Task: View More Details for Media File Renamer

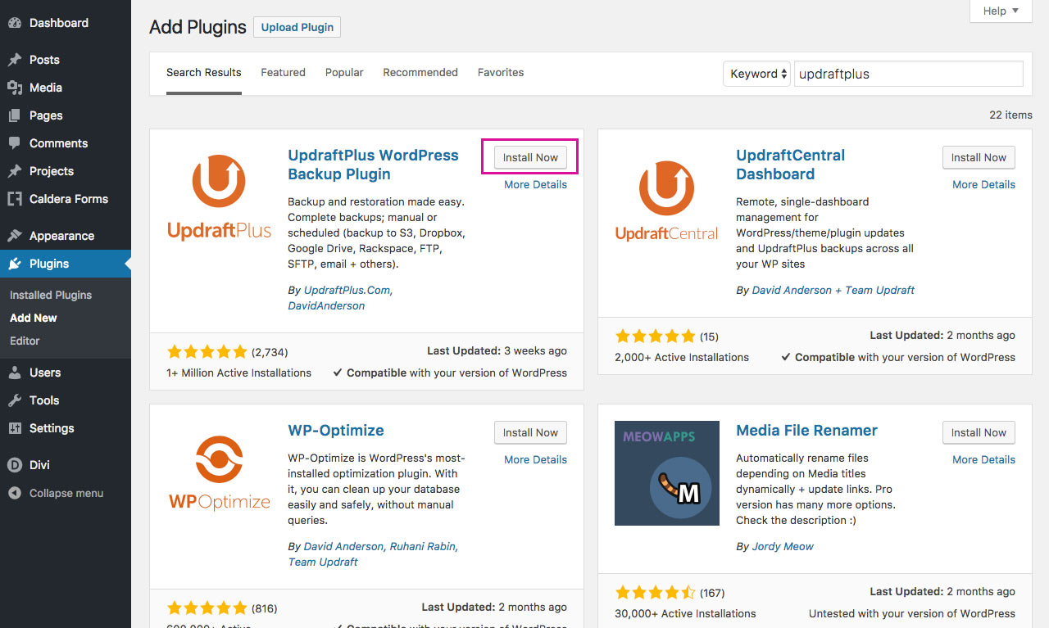Action: point(983,460)
